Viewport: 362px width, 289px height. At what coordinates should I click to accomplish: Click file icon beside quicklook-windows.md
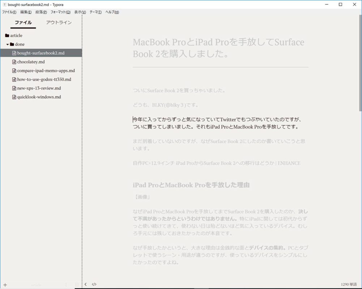pos(14,97)
